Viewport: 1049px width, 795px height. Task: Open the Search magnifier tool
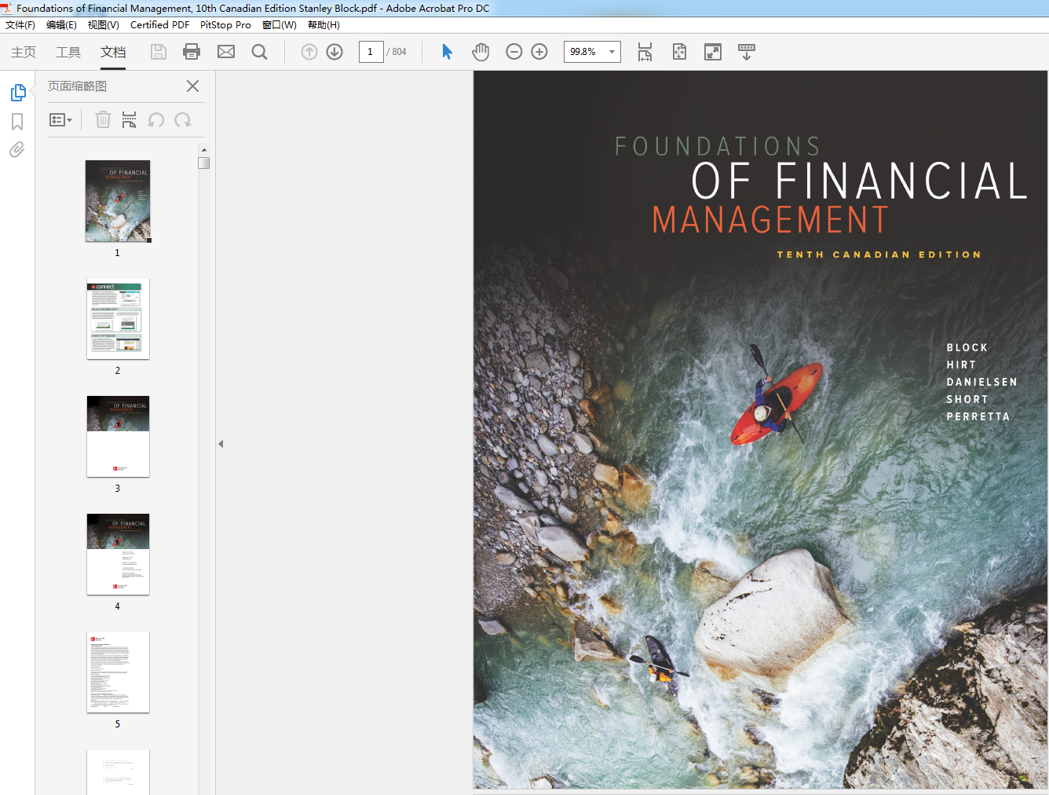pyautogui.click(x=259, y=52)
